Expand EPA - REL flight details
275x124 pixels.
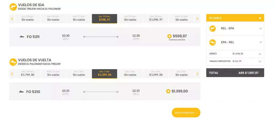[x=260, y=42]
